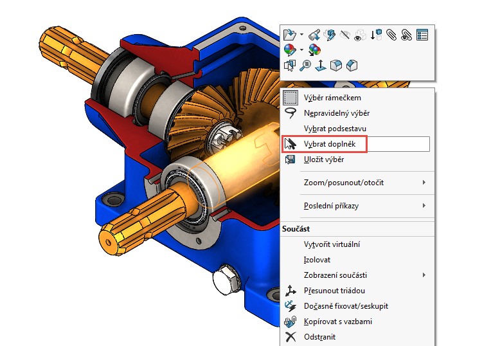Screen dimensions: 482x346
Task: Click the Součást section heading
Action: (296, 229)
